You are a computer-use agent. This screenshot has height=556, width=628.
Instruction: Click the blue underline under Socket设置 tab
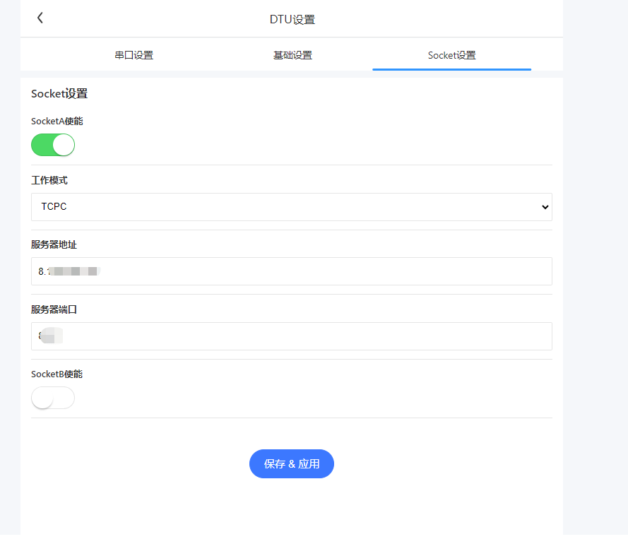tap(451, 69)
